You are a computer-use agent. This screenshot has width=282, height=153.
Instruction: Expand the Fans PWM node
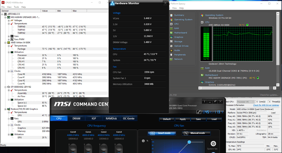click(x=9, y=39)
